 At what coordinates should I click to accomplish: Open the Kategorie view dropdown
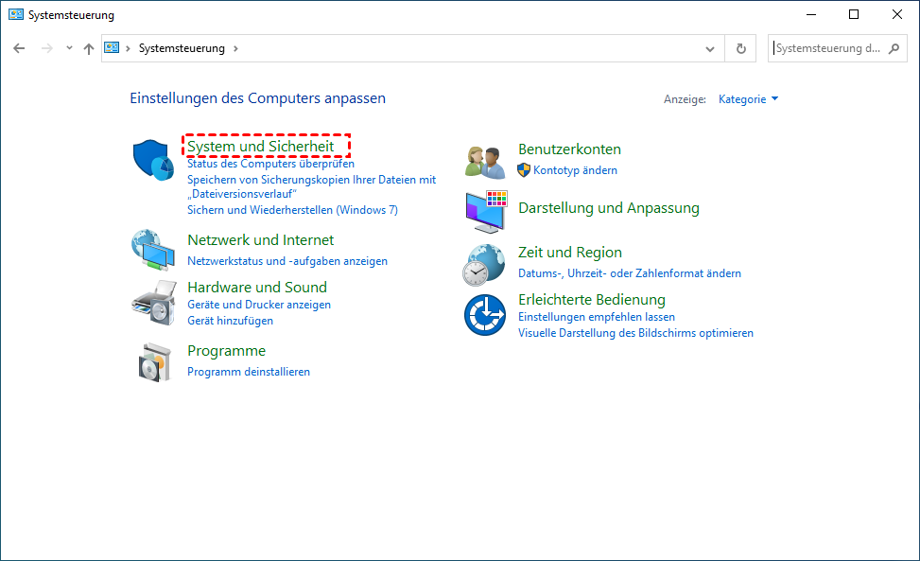pyautogui.click(x=748, y=99)
